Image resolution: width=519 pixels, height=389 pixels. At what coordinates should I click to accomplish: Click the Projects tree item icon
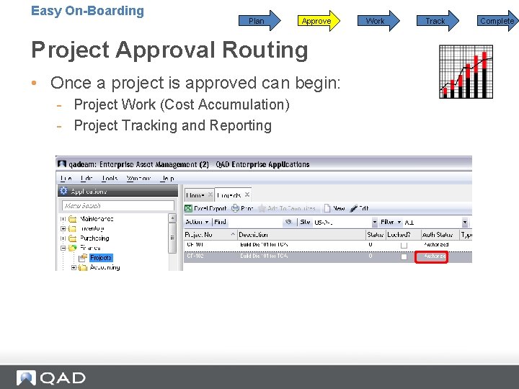tap(83, 258)
